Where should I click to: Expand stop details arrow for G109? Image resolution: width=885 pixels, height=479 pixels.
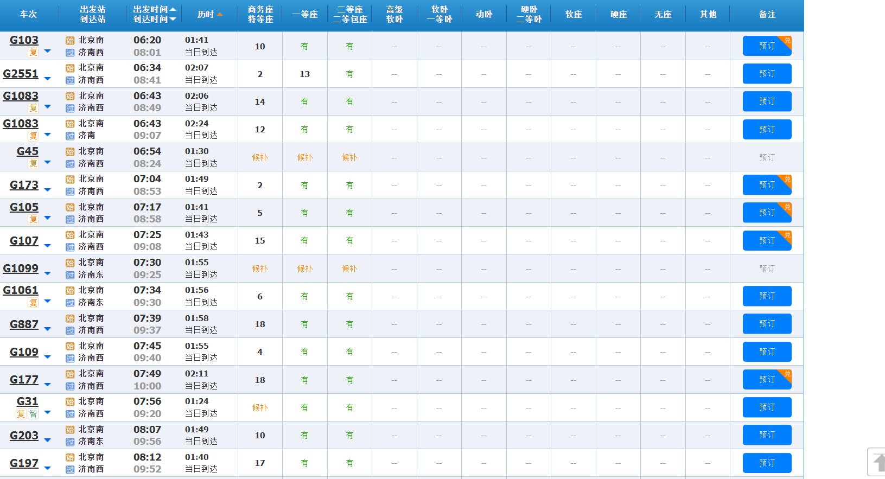point(47,357)
